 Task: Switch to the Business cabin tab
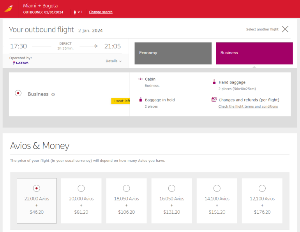pos(254,53)
